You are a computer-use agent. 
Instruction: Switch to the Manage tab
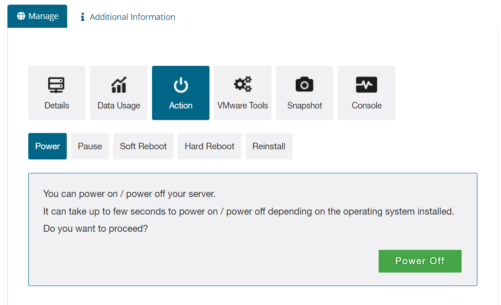[x=38, y=16]
